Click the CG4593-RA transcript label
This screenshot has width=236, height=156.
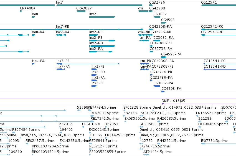171,54
